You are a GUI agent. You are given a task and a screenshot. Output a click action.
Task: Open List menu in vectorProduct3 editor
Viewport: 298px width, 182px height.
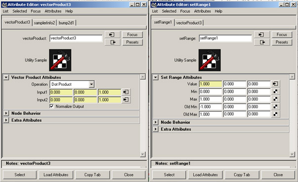pyautogui.click(x=5, y=11)
